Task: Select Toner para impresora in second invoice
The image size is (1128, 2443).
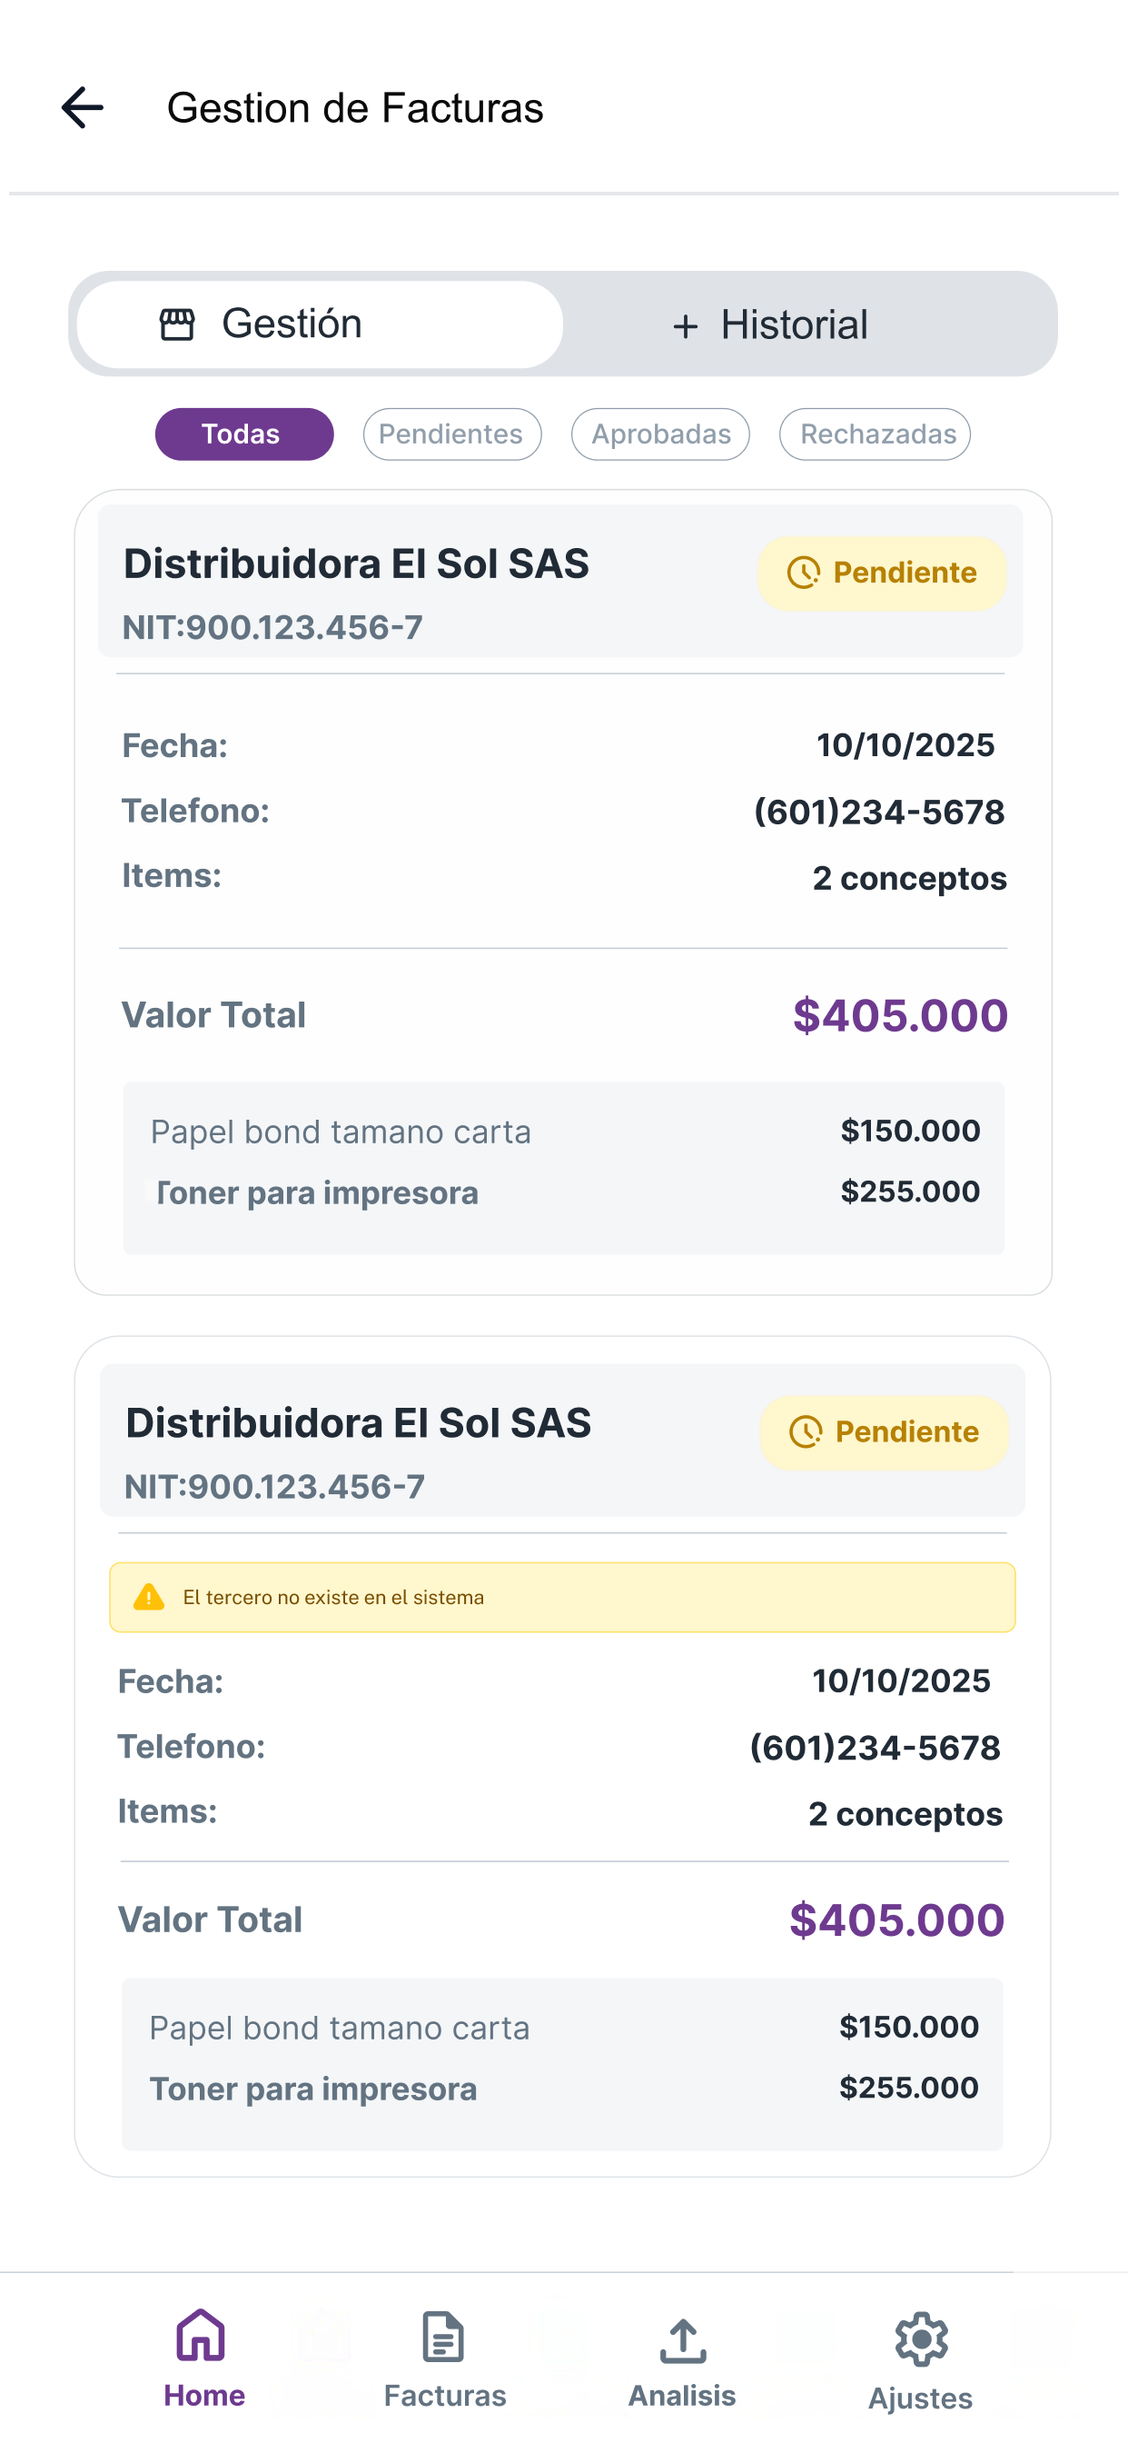Action: click(312, 2089)
